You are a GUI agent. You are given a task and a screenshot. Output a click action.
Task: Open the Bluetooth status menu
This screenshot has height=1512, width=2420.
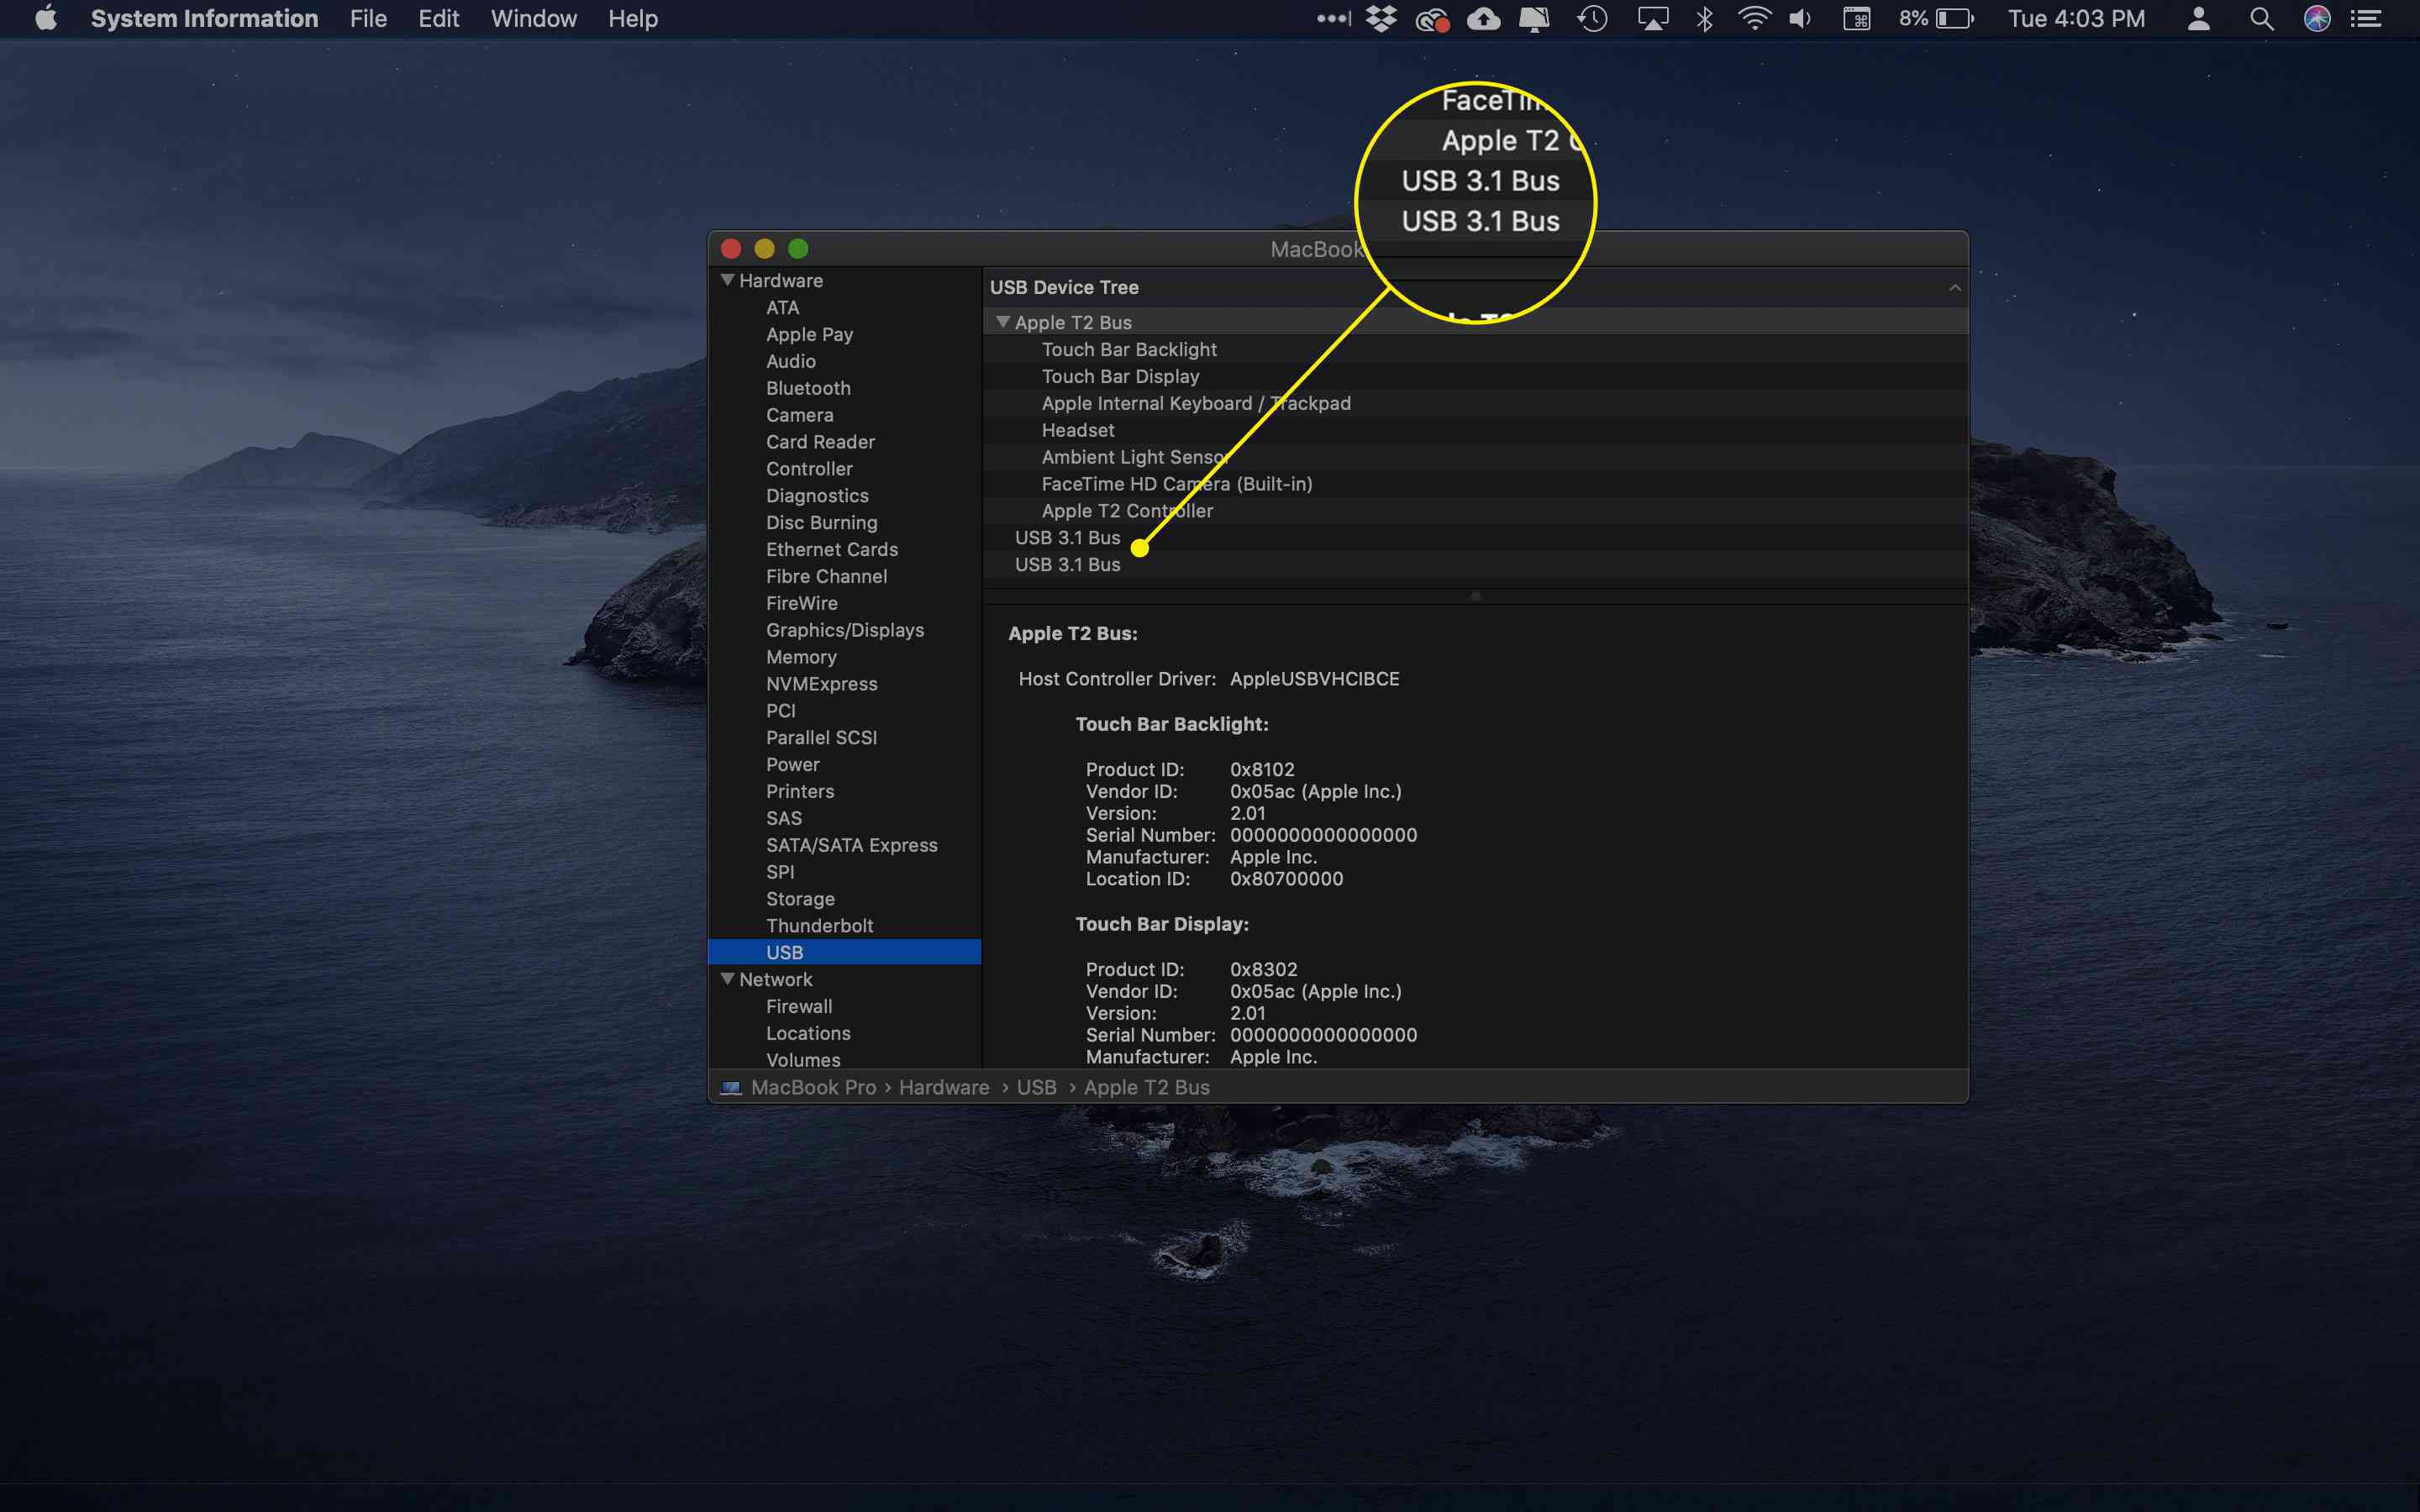(1704, 19)
